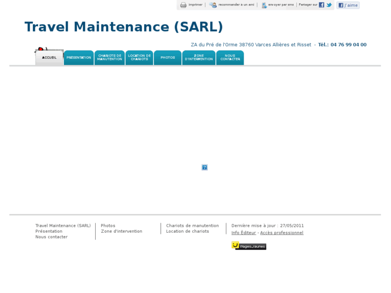Click the printer icon beside imprimer
391x293 pixels.
coord(183,5)
